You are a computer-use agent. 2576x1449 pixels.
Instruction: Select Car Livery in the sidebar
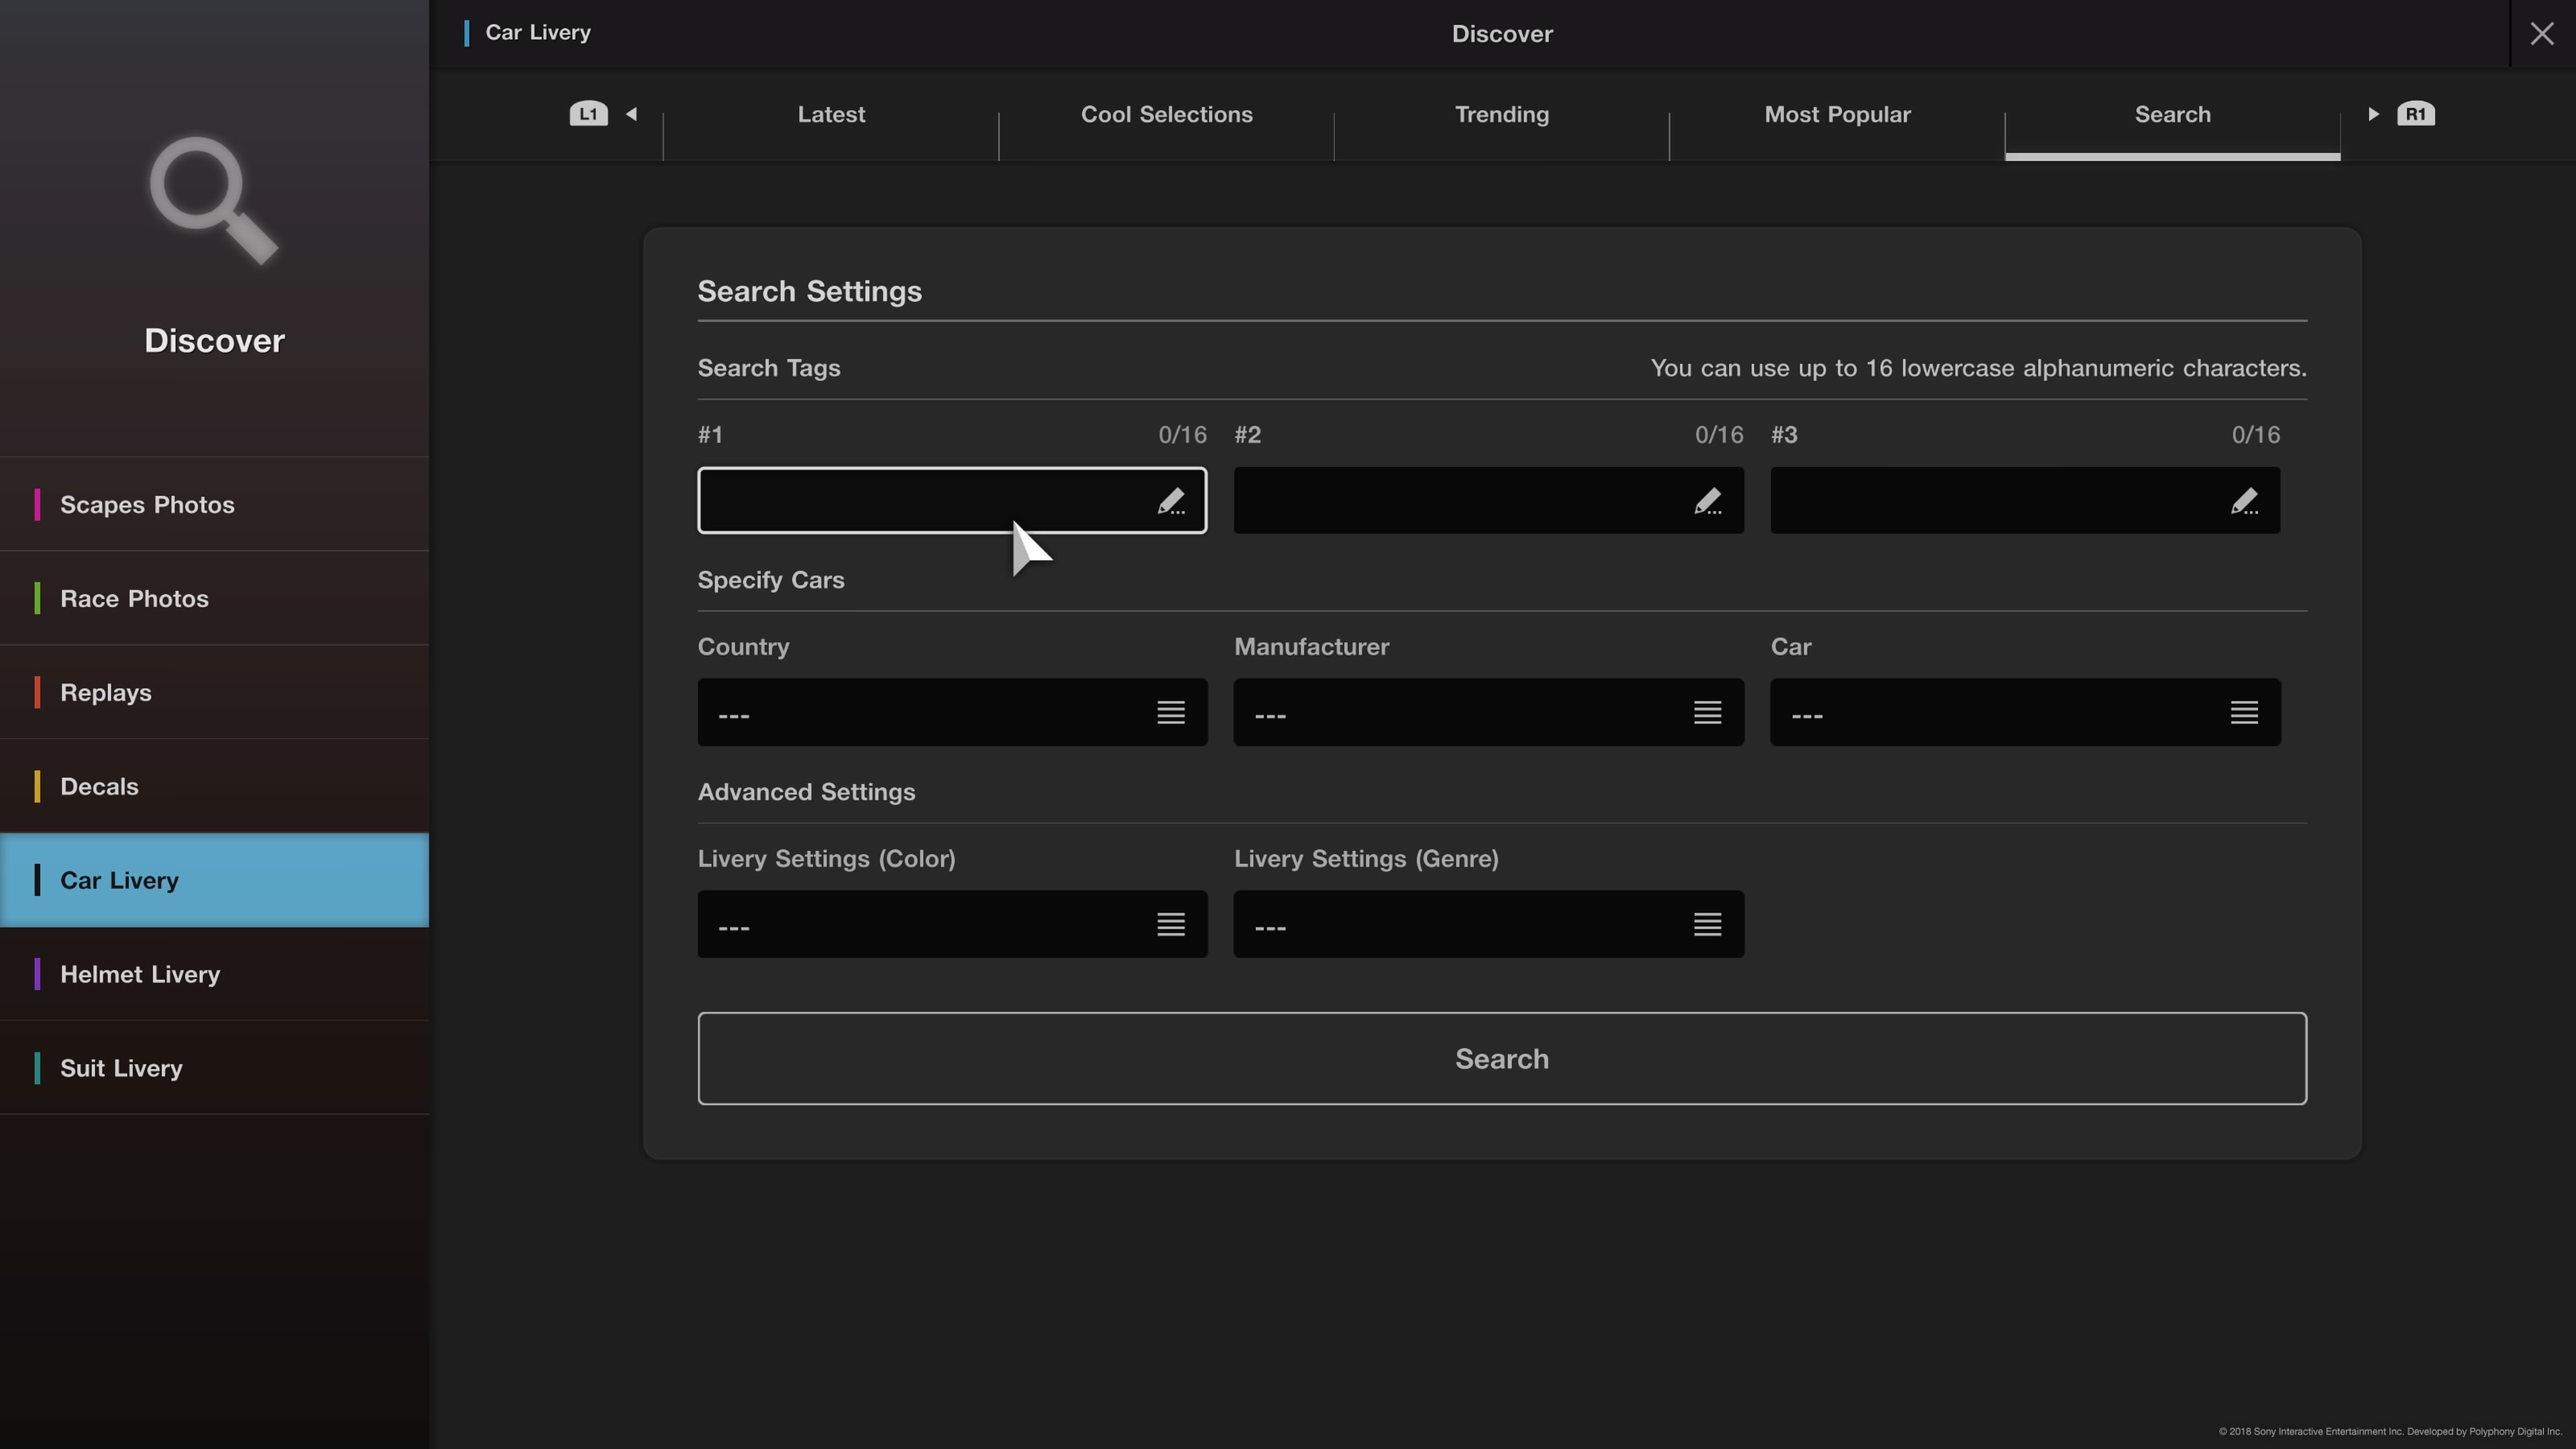point(214,880)
